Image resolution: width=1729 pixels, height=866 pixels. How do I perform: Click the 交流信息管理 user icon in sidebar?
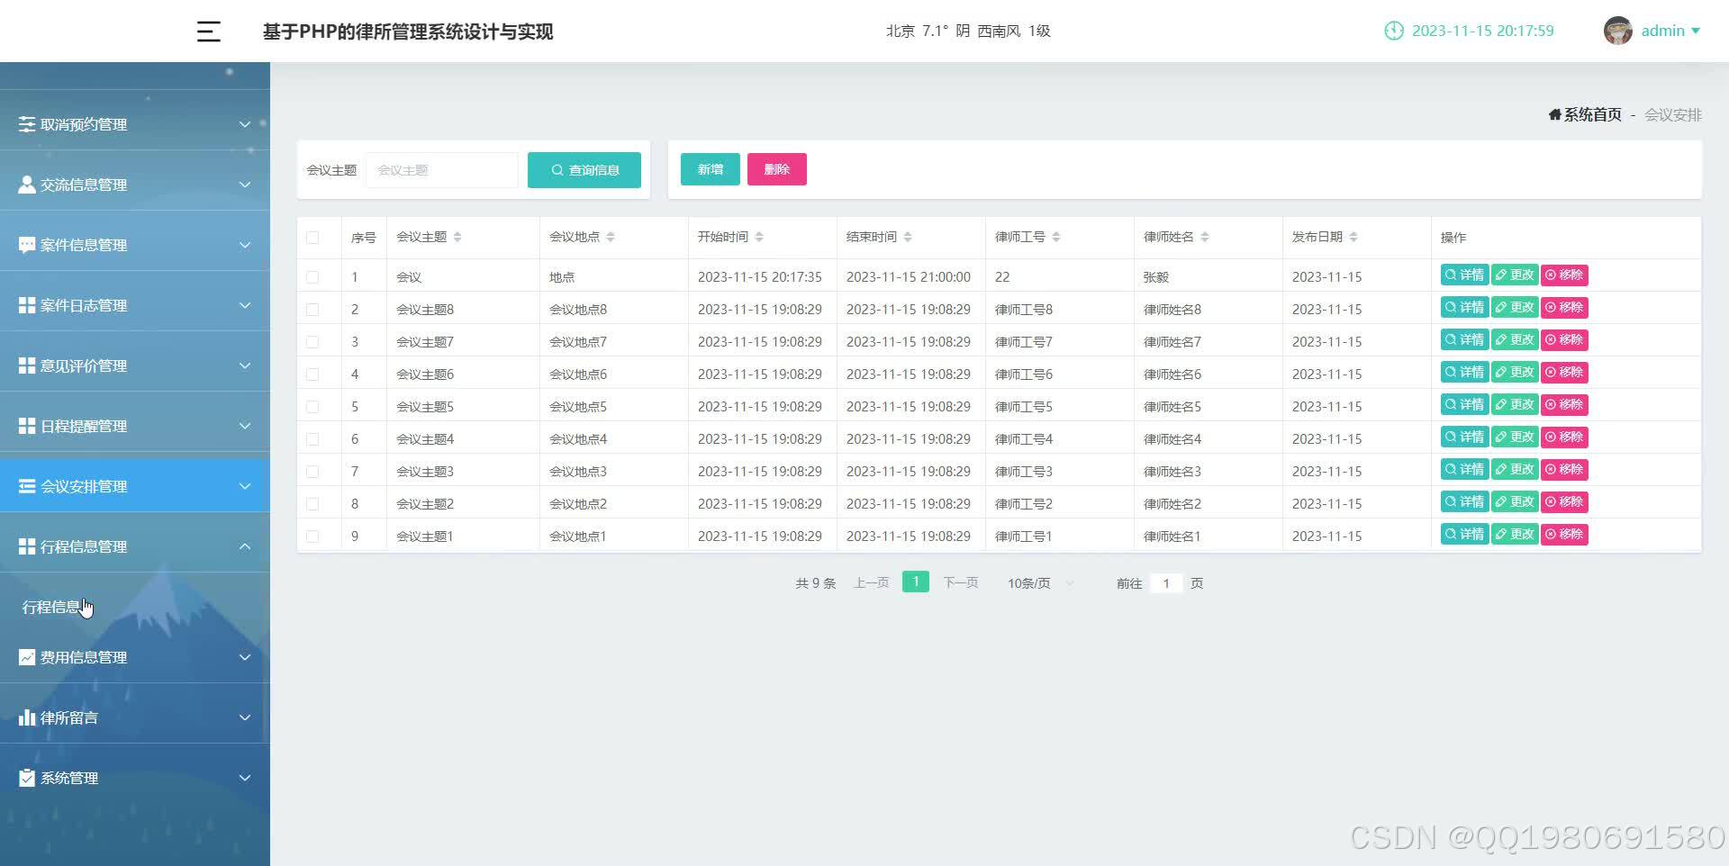point(26,184)
